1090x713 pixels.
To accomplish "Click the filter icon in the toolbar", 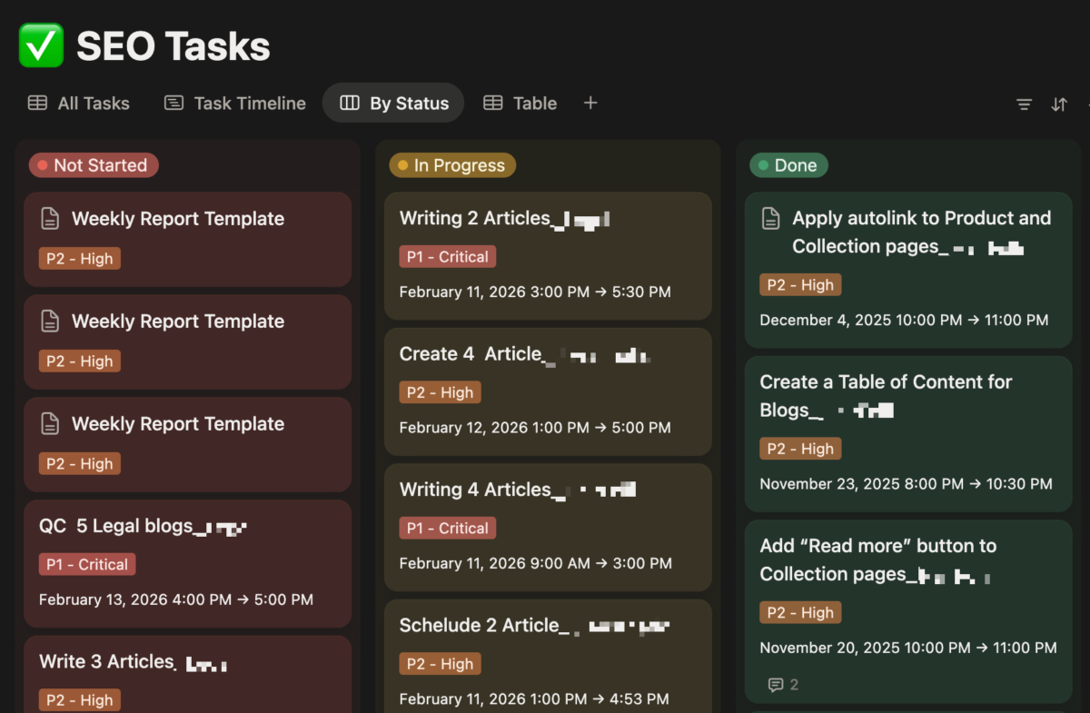I will point(1024,104).
